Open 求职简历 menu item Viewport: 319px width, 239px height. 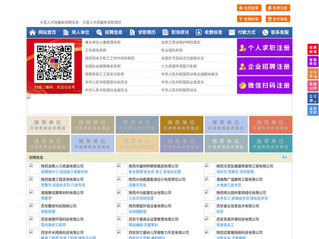[147, 32]
